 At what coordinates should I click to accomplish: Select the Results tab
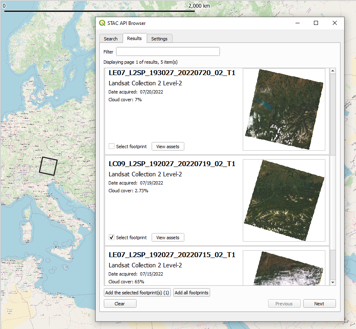134,38
